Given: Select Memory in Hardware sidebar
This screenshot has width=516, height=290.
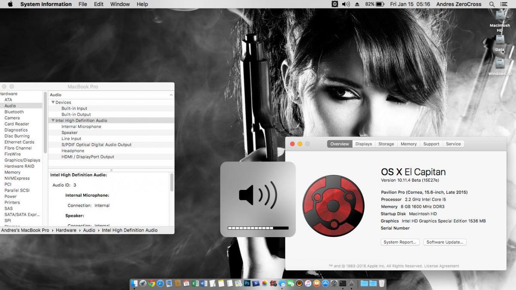Looking at the screenshot, I should 12,172.
